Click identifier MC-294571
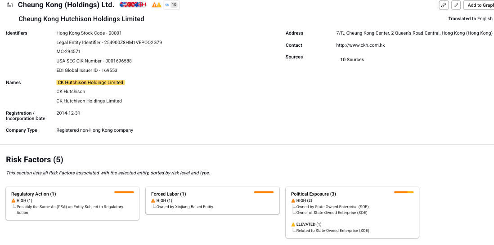This screenshot has height=245, width=494. (69, 52)
